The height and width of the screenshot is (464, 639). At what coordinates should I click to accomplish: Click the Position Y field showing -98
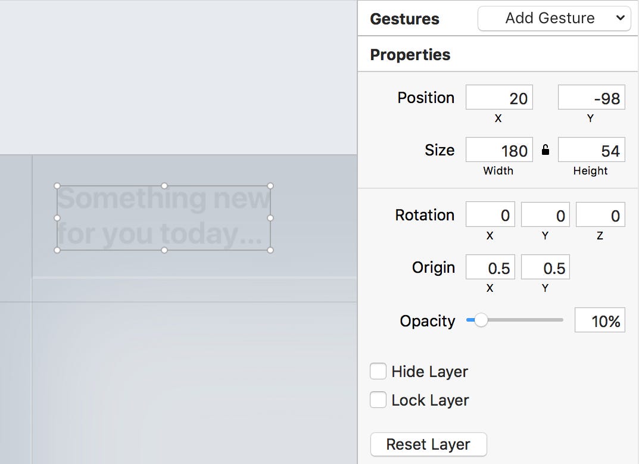[591, 98]
